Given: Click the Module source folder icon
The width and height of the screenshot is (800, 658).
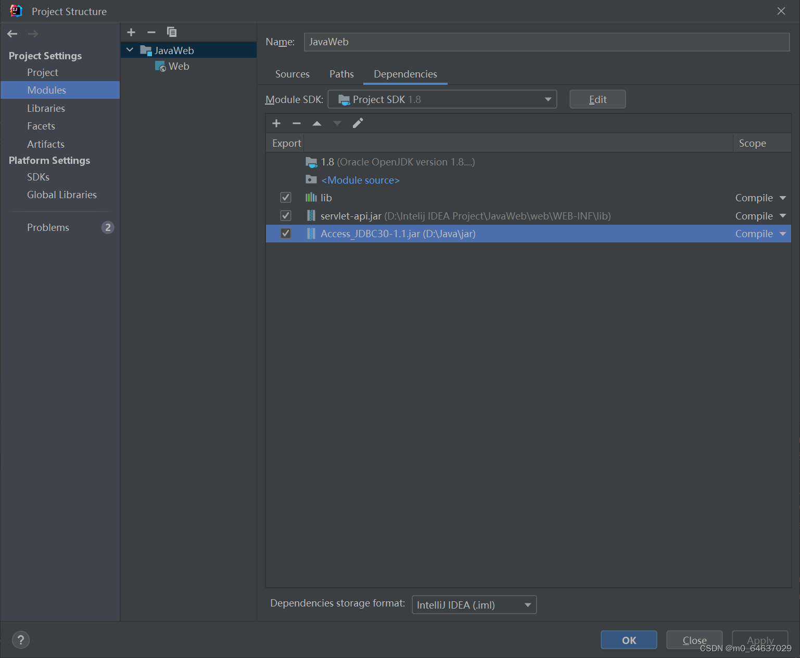Looking at the screenshot, I should click(311, 179).
